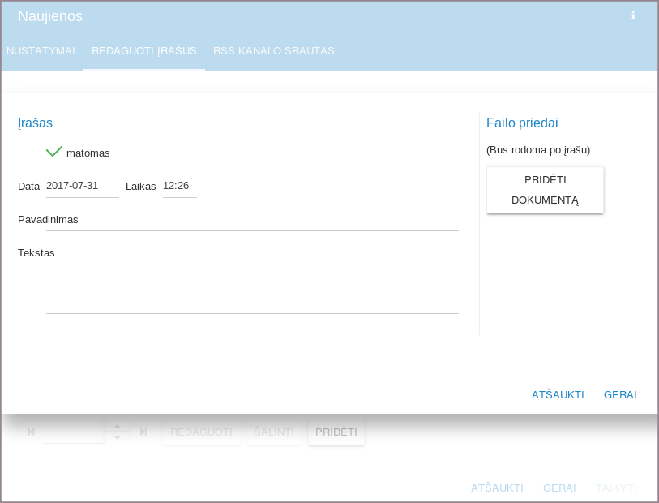Confirm the entry dialog with Gerai

tap(620, 395)
